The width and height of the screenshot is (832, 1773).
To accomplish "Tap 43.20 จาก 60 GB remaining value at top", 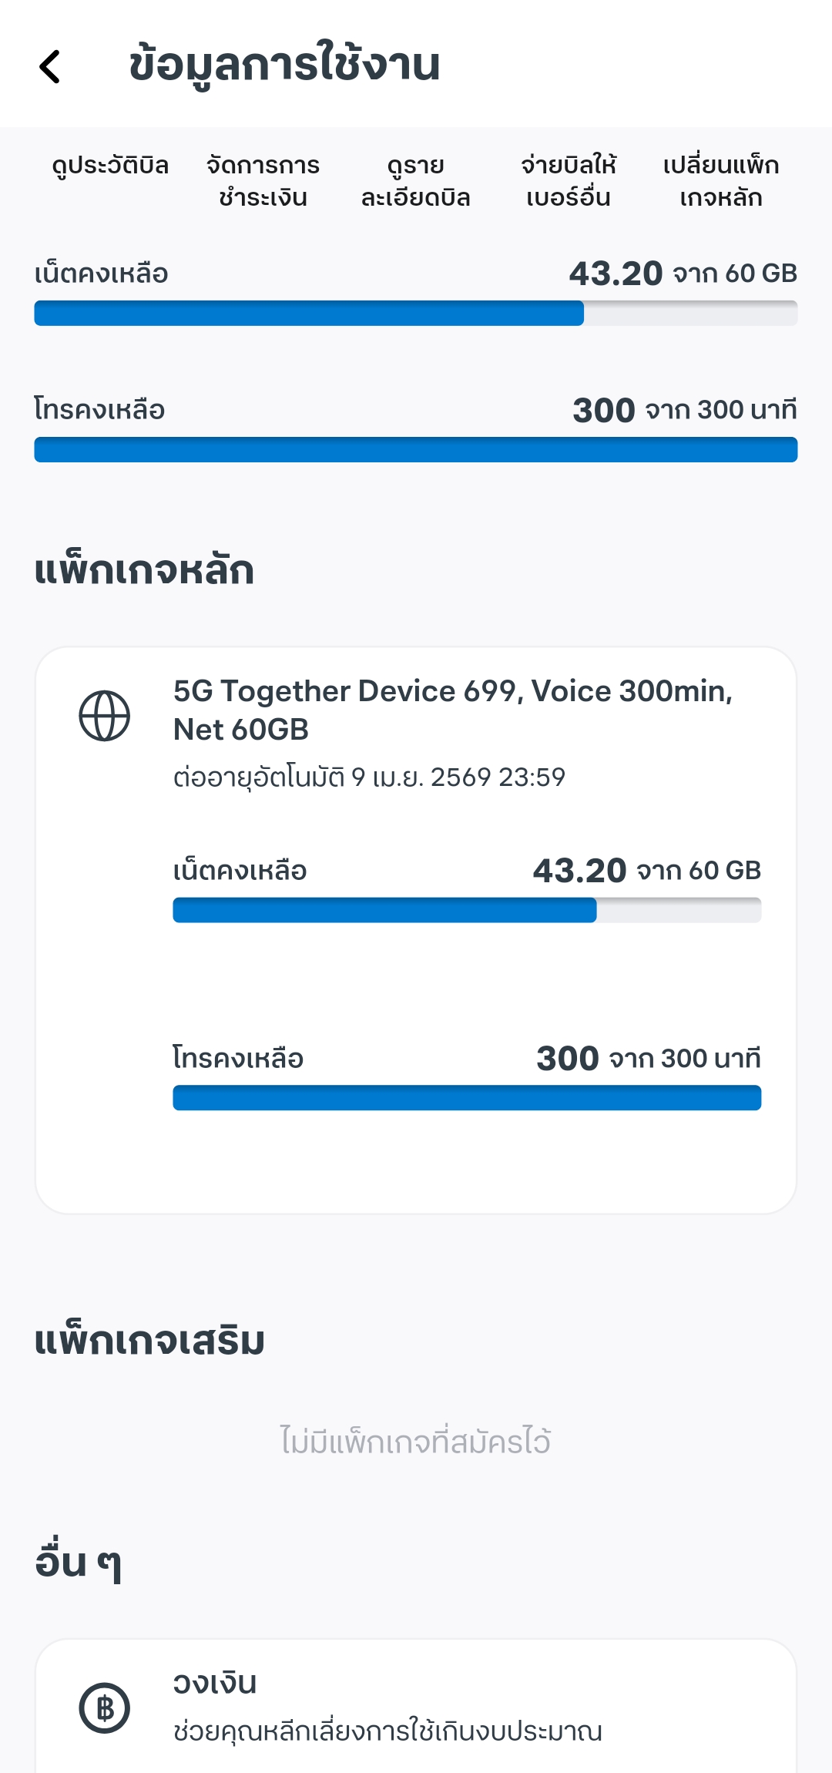I will click(x=683, y=274).
